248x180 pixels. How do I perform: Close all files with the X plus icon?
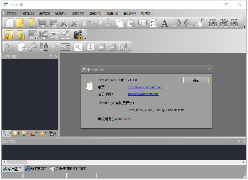pos(75,23)
